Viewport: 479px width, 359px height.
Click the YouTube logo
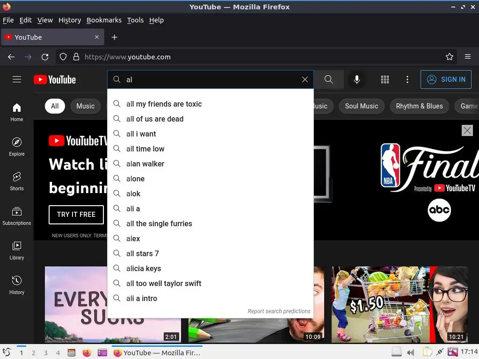[x=55, y=79]
